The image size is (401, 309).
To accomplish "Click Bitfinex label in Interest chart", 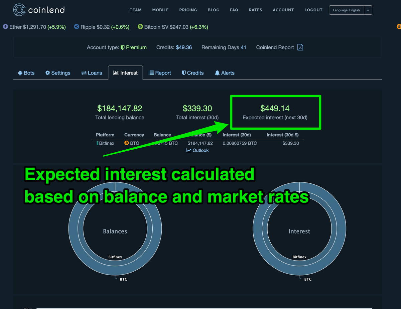I will click(x=299, y=257).
